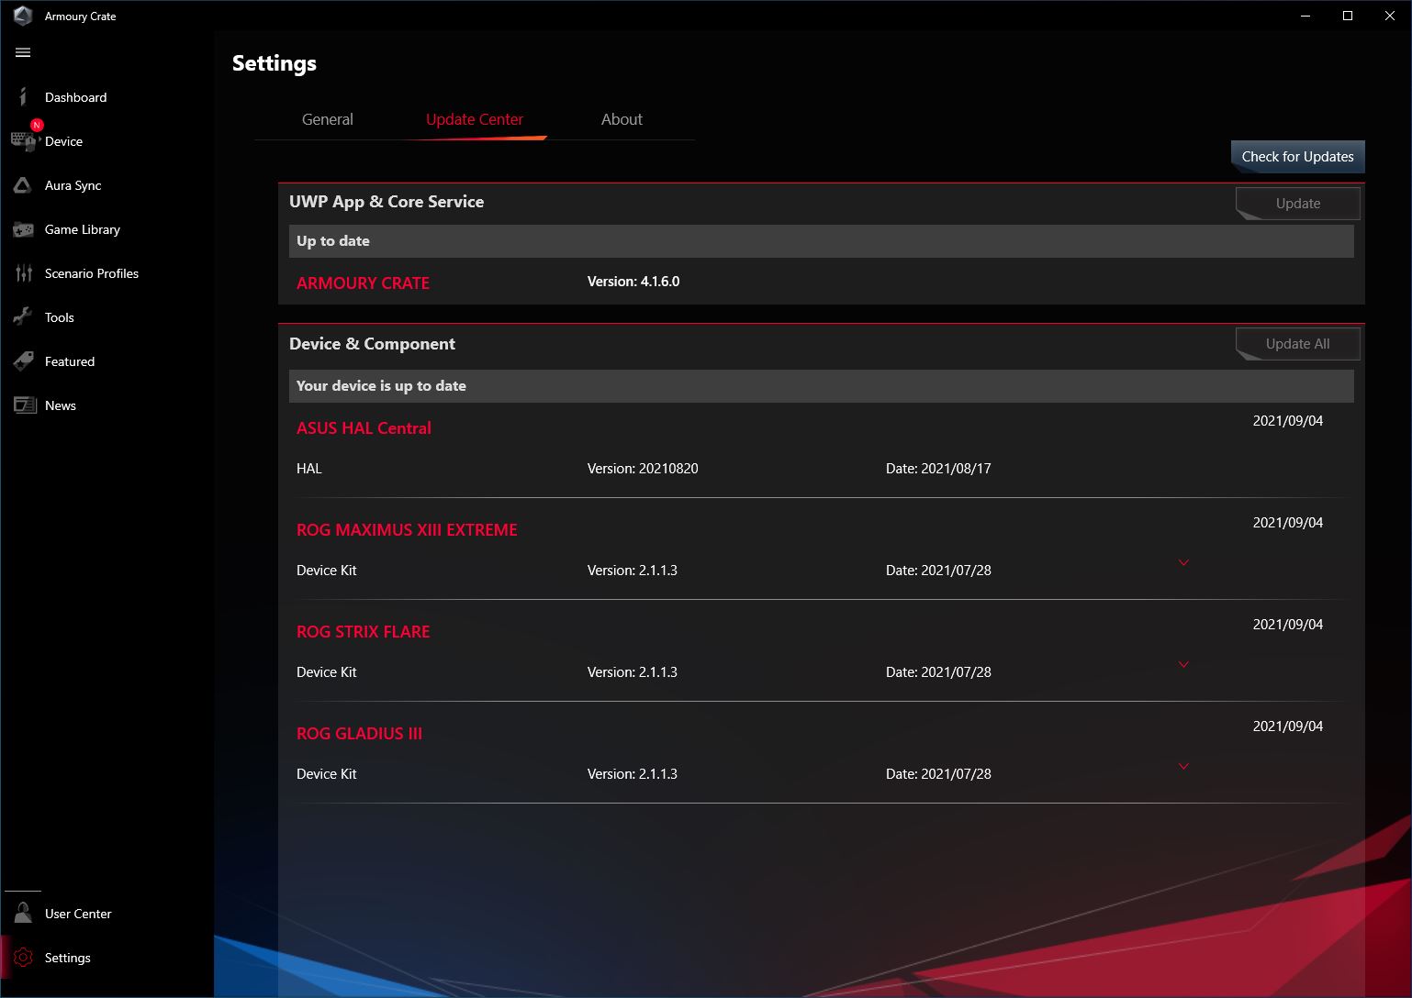Expand ROG MAXIMUS XIII EXTREME details chevron

point(1183,562)
